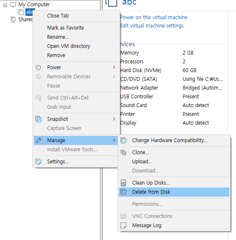Choose Close Tab from context menu

tap(76, 15)
